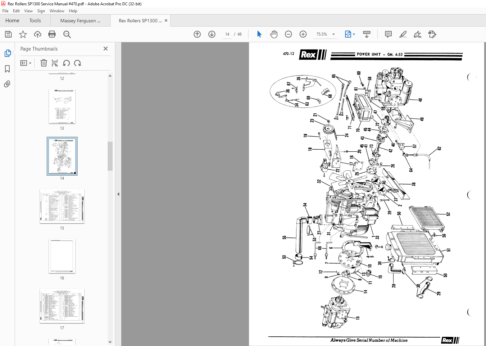
Task: Go to the previous page with the up arrow
Action: coord(197,34)
